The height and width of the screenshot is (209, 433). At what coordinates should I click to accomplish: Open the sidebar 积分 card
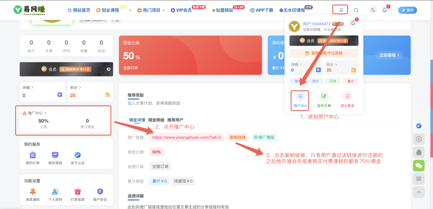[x=90, y=92]
